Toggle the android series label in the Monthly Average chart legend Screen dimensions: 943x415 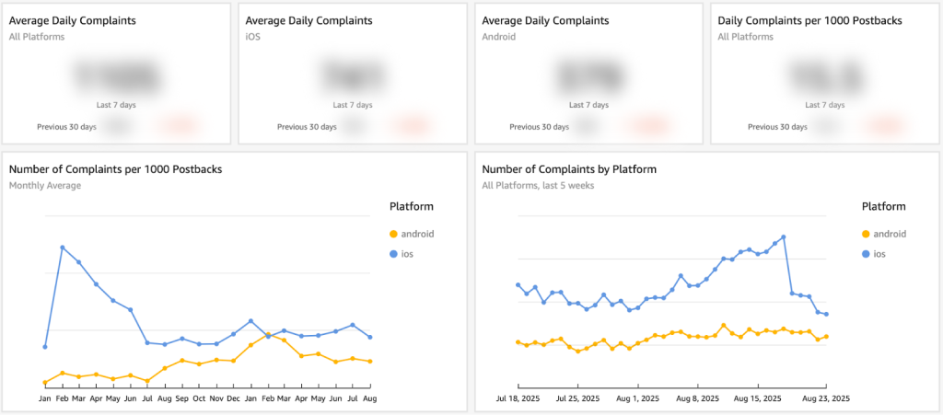pos(418,234)
